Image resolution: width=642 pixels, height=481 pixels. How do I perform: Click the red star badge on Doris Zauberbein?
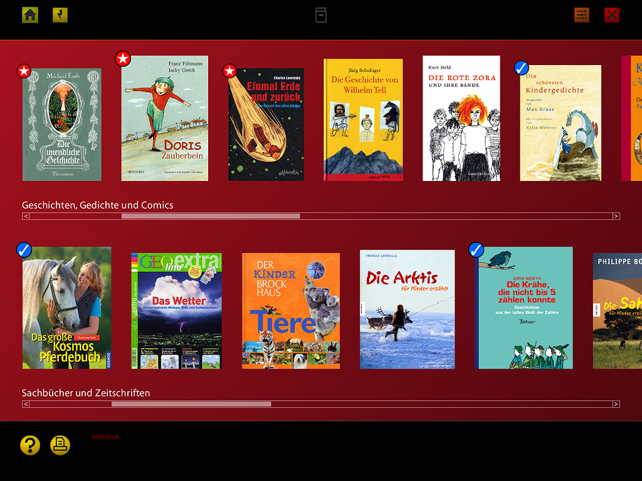pyautogui.click(x=123, y=59)
